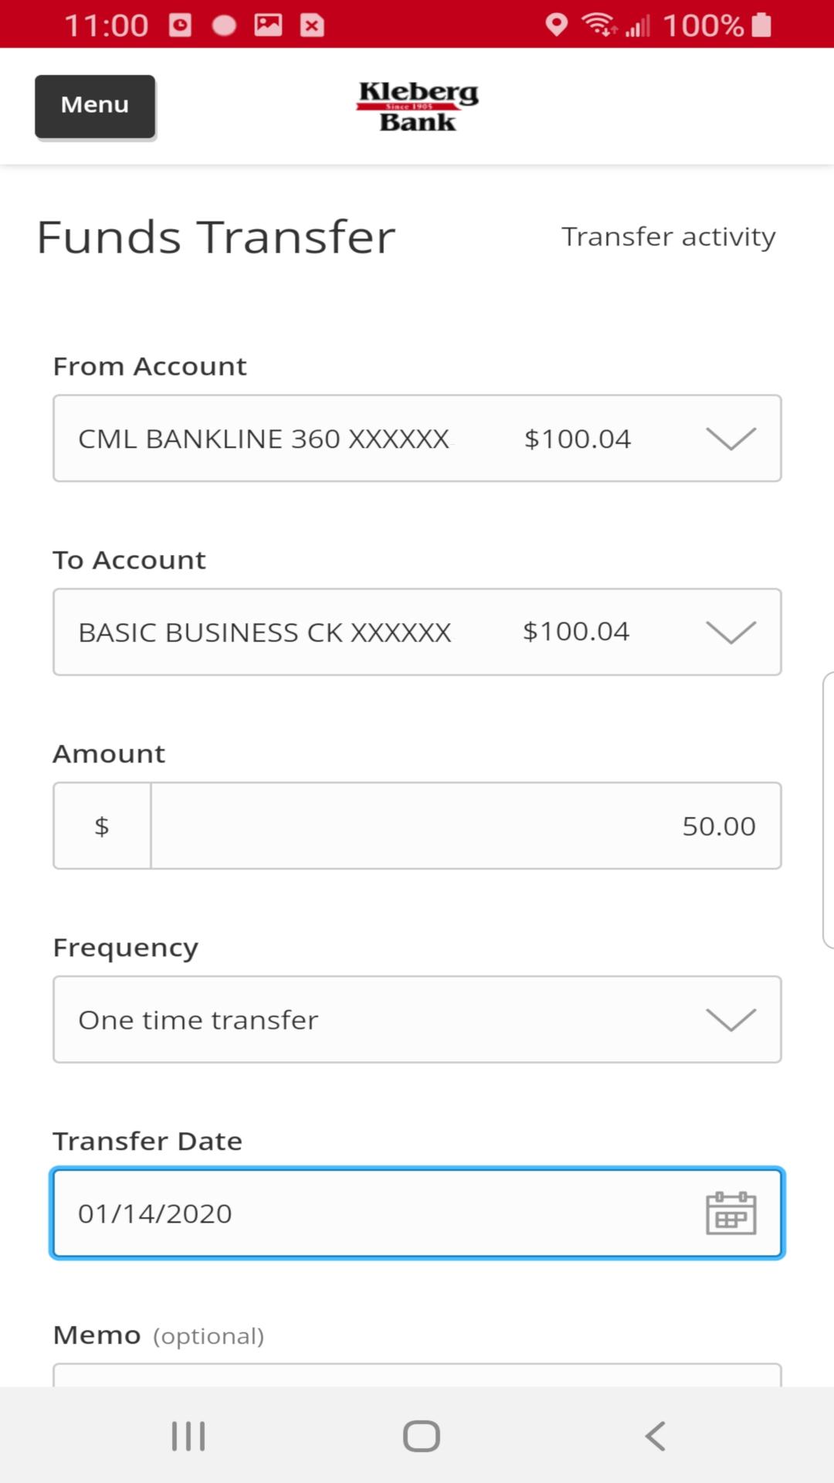Click the Memo optional text field
Image resolution: width=834 pixels, height=1483 pixels.
[417, 1375]
